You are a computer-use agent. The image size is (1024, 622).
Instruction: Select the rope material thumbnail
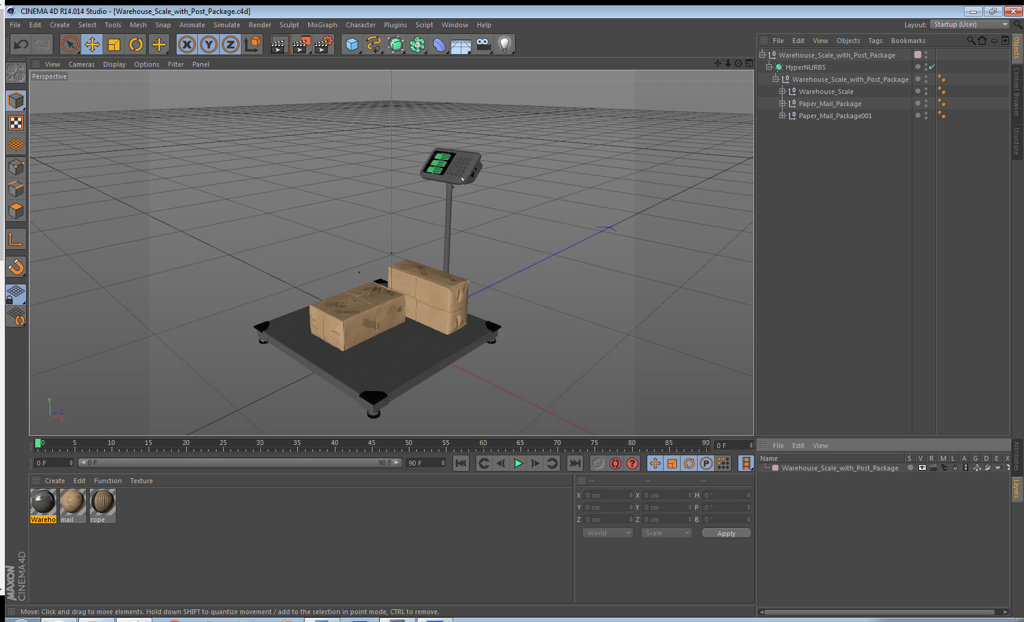(x=102, y=506)
